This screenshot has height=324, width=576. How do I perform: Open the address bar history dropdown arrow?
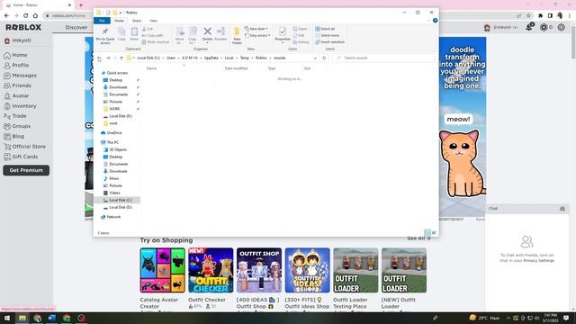point(315,58)
